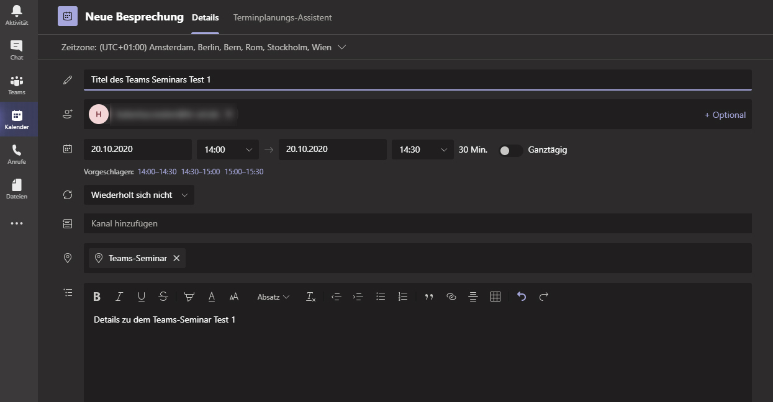
Task: Open the font size tool
Action: coord(234,297)
